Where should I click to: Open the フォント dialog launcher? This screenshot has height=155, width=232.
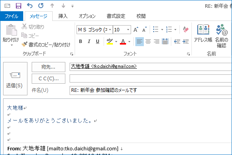click(x=188, y=54)
